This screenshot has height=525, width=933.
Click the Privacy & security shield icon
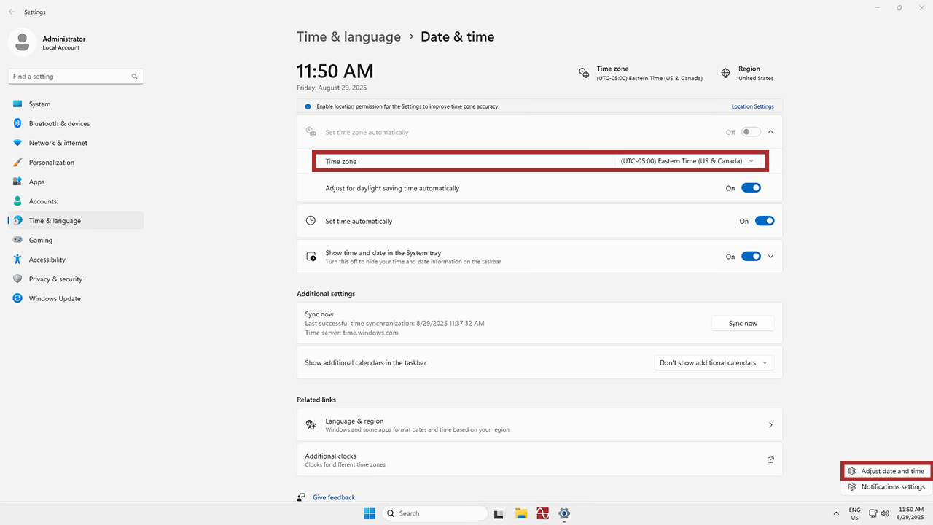pos(17,279)
